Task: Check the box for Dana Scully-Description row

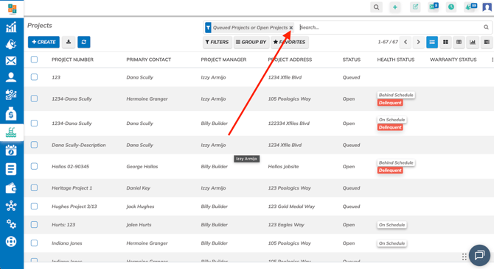Action: (34, 145)
